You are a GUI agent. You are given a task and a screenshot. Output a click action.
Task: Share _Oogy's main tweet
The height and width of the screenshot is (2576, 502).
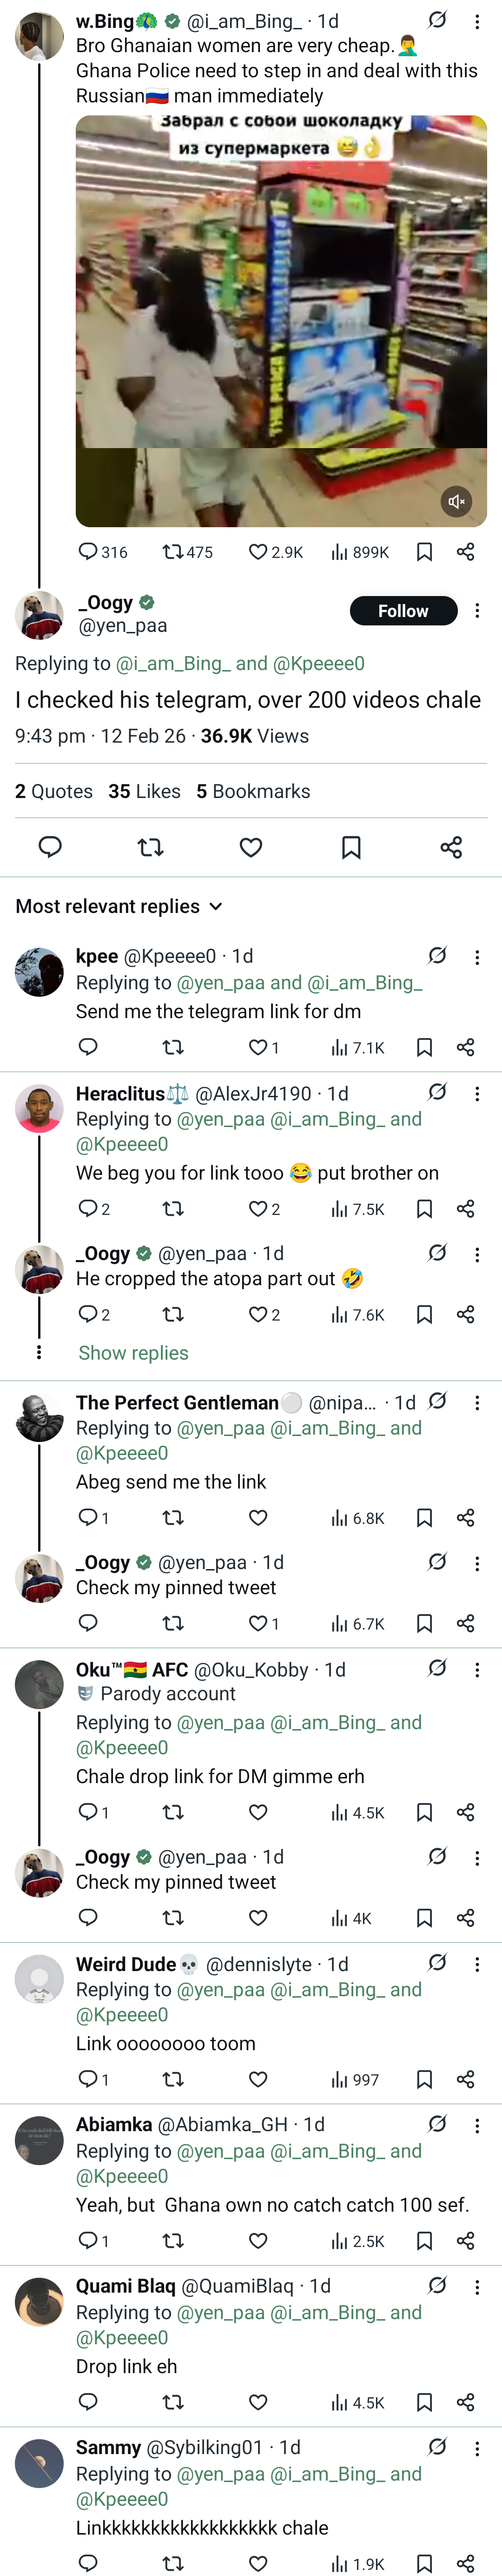(451, 848)
